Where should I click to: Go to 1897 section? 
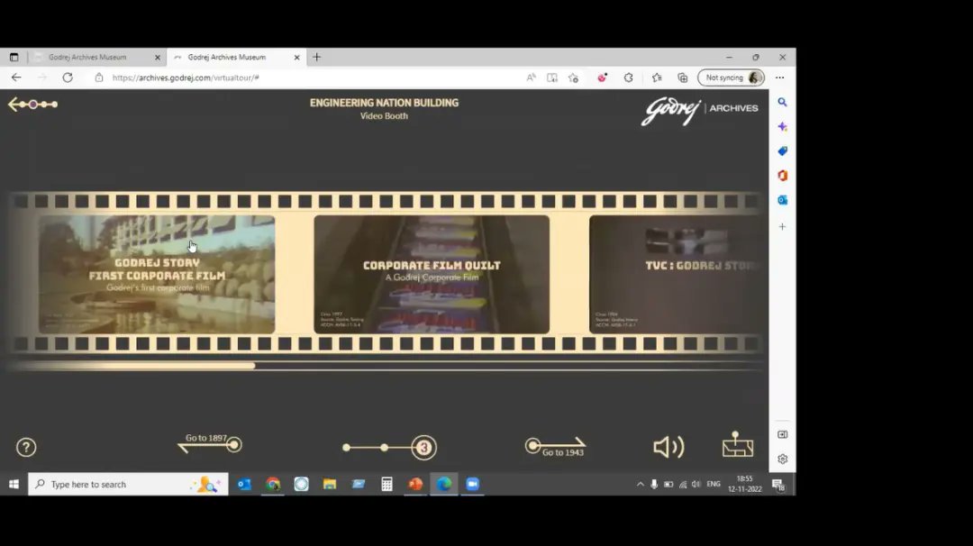pyautogui.click(x=210, y=443)
